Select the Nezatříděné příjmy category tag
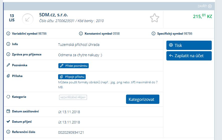Viewport: 222px width, 140px height. pos(73,98)
